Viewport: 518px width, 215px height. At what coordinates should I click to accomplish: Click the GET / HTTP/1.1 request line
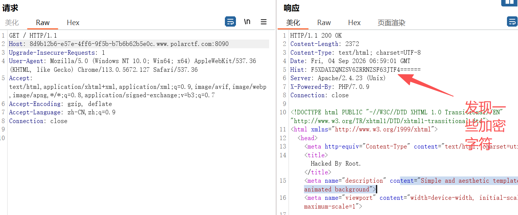click(33, 35)
